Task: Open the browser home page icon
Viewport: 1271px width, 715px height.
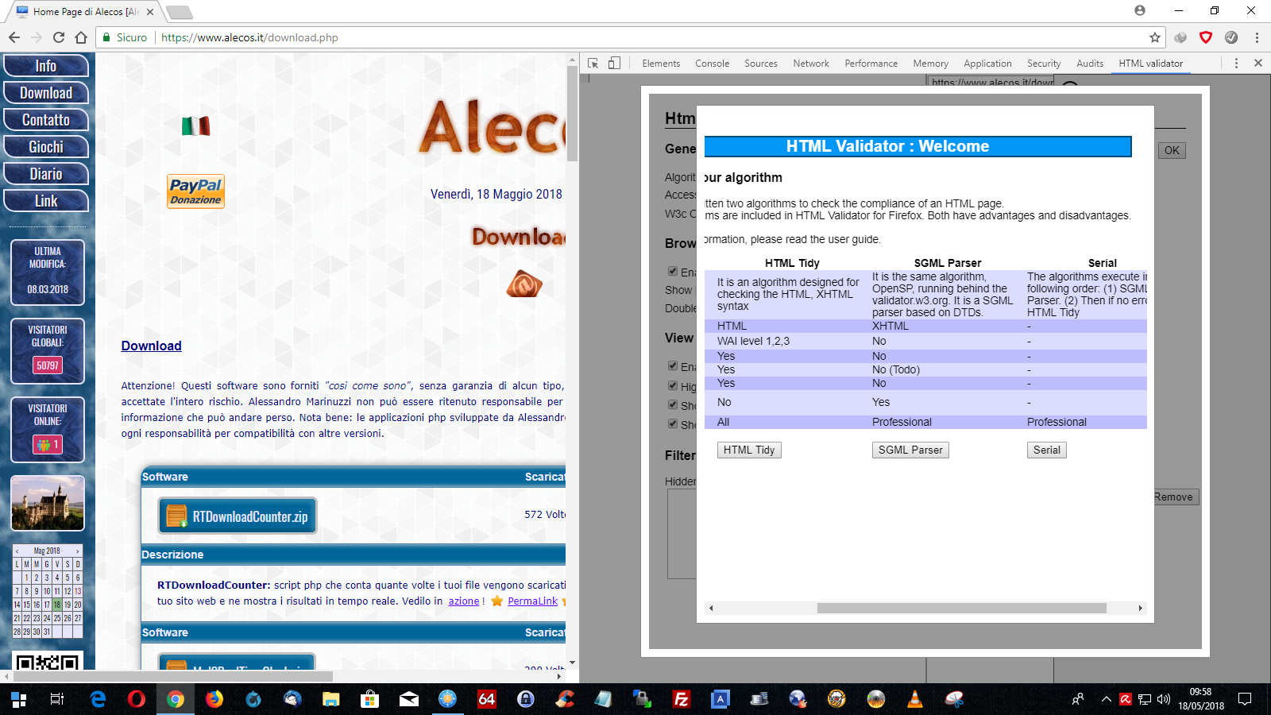Action: 81,37
